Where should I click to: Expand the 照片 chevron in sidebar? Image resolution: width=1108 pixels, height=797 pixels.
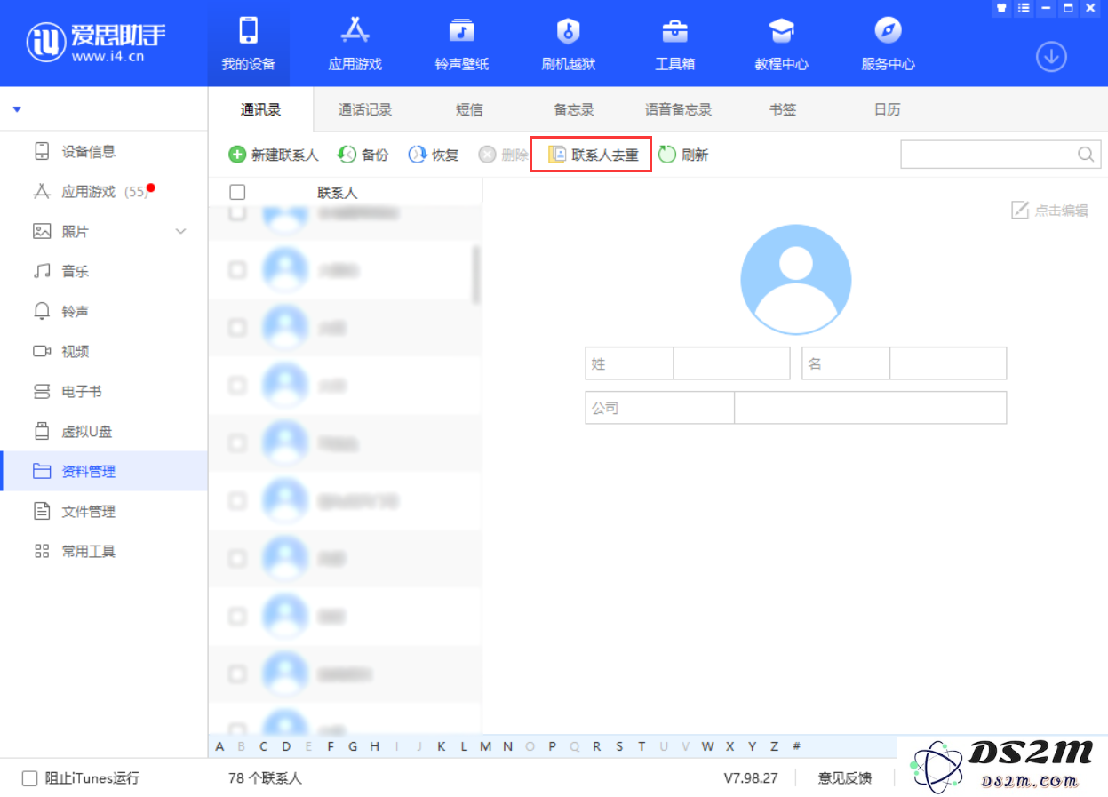(x=181, y=232)
